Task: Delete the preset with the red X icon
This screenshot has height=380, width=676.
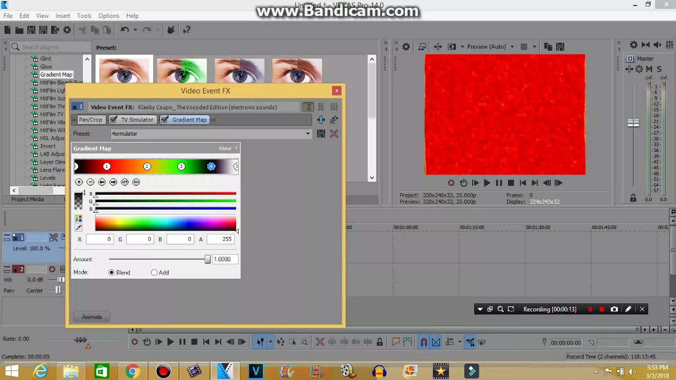Action: tap(334, 134)
